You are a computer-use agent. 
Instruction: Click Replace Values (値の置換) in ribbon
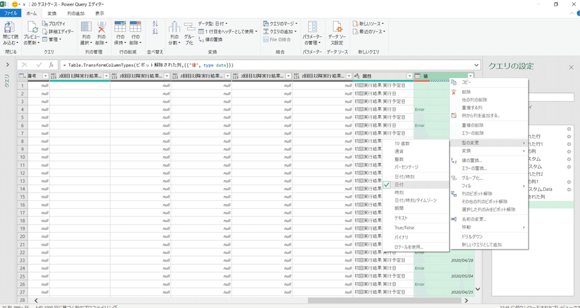tap(211, 40)
